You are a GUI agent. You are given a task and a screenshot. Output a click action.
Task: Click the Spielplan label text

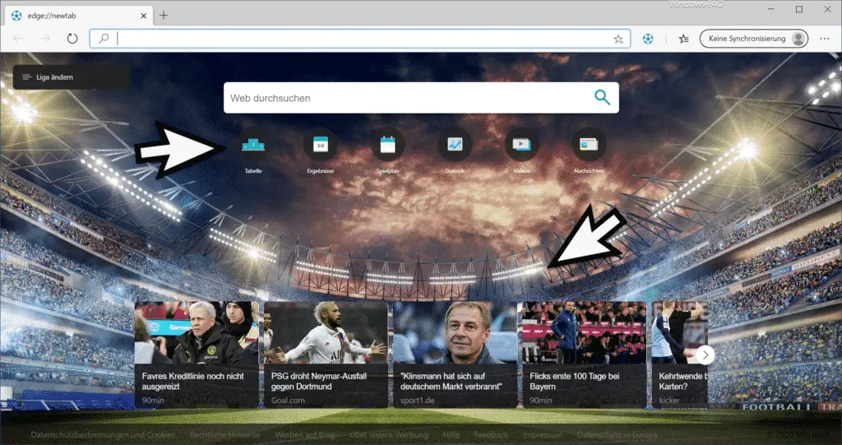click(x=388, y=171)
